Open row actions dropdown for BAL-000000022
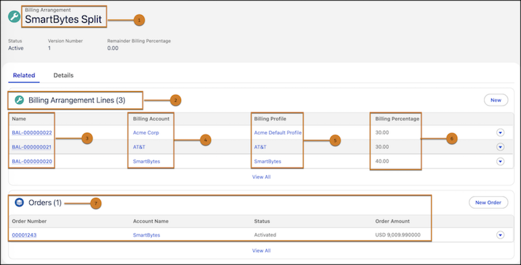 [x=500, y=133]
